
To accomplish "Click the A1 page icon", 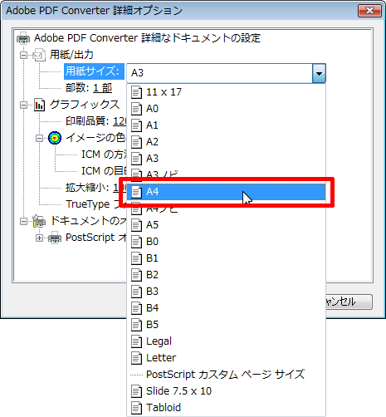I will (x=136, y=125).
